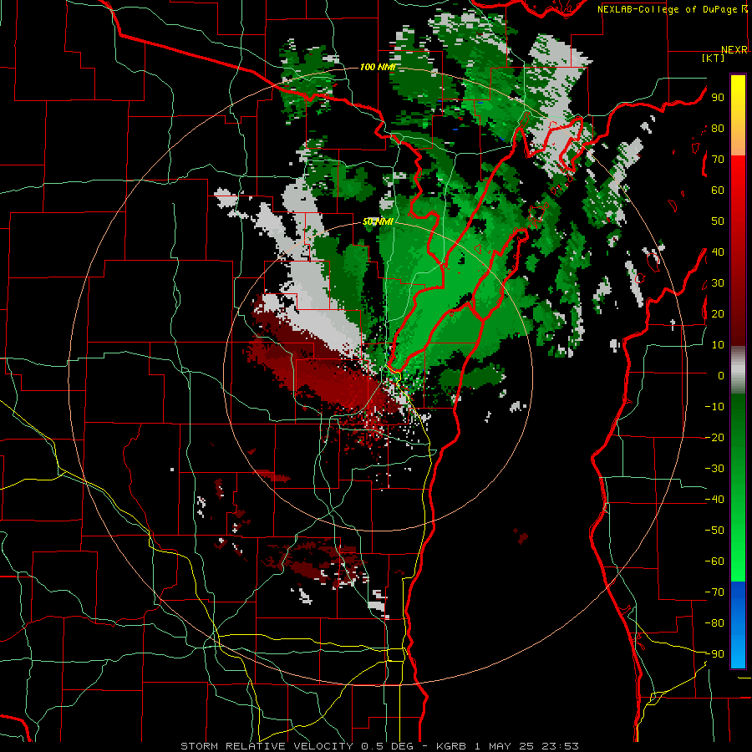The width and height of the screenshot is (752, 752).
Task: Click the NEXR label above the scale
Action: (734, 50)
